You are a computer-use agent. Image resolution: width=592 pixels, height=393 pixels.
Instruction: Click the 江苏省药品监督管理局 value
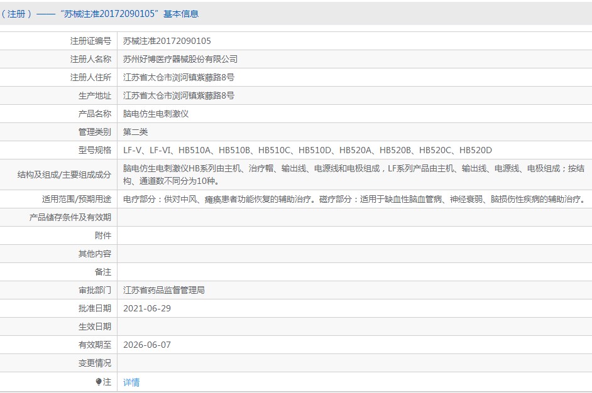[x=164, y=290]
